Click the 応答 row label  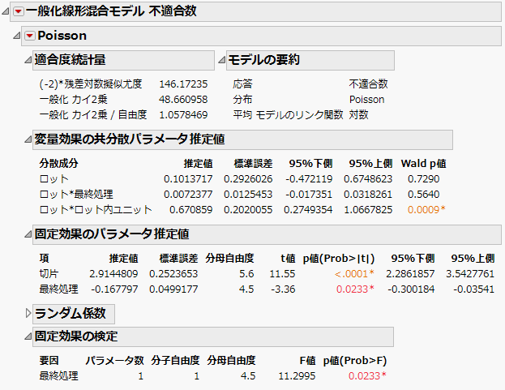[242, 84]
